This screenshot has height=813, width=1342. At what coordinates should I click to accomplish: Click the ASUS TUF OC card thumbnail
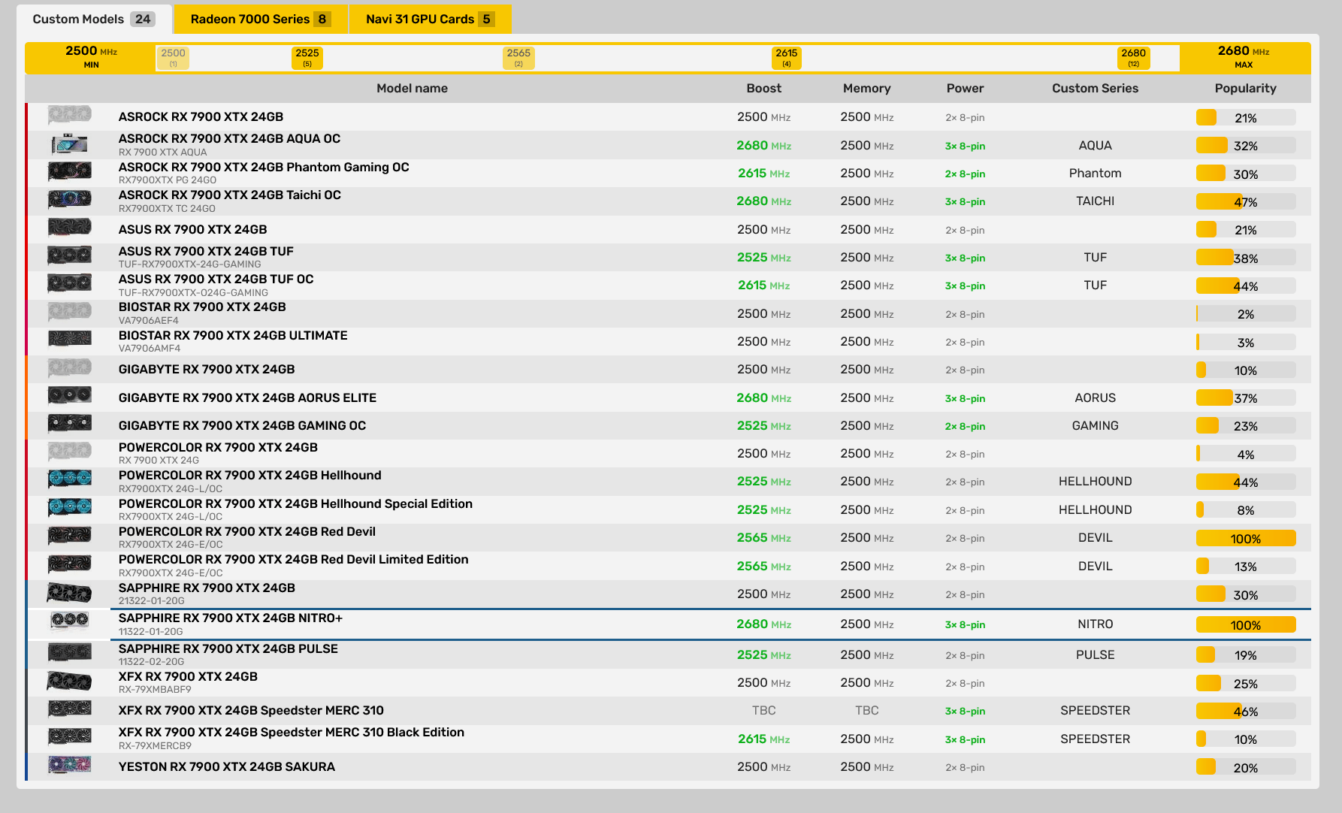[68, 283]
